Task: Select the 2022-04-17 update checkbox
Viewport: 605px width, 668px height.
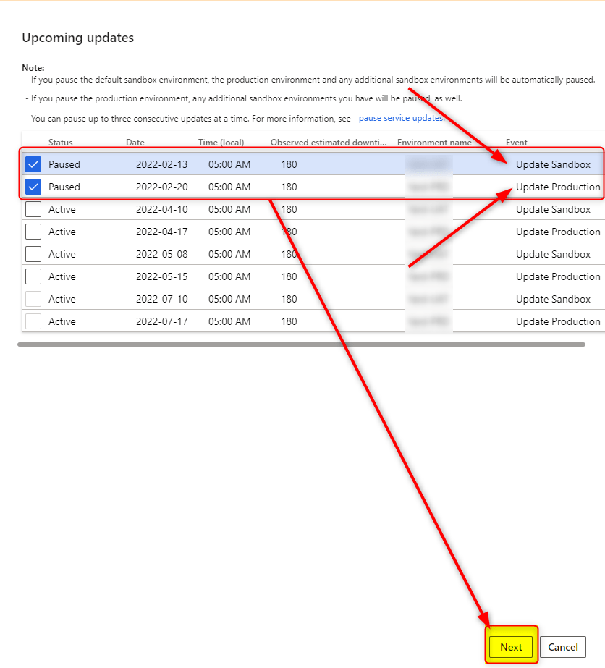Action: [33, 232]
